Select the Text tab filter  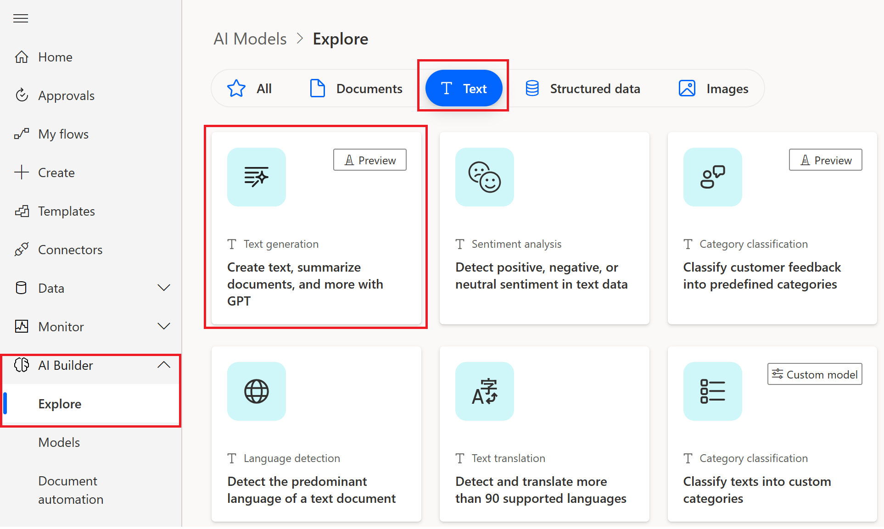point(464,88)
